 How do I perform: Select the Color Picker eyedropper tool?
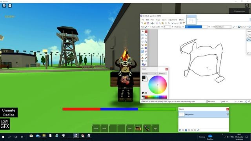pyautogui.click(x=146, y=55)
